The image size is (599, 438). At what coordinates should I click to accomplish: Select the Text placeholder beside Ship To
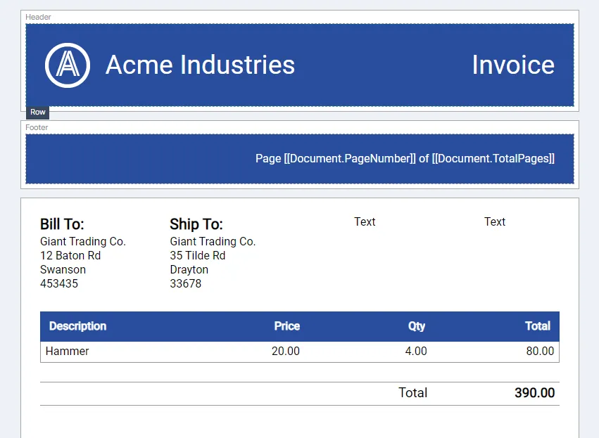coord(365,221)
